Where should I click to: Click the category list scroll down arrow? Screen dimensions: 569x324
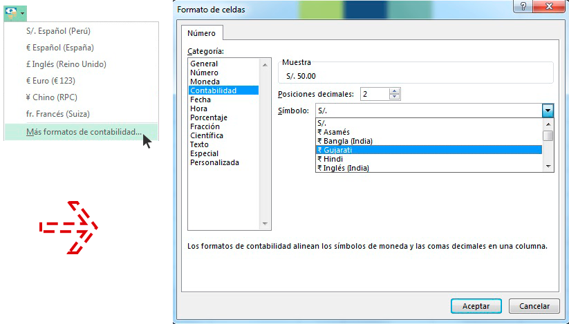coord(265,224)
